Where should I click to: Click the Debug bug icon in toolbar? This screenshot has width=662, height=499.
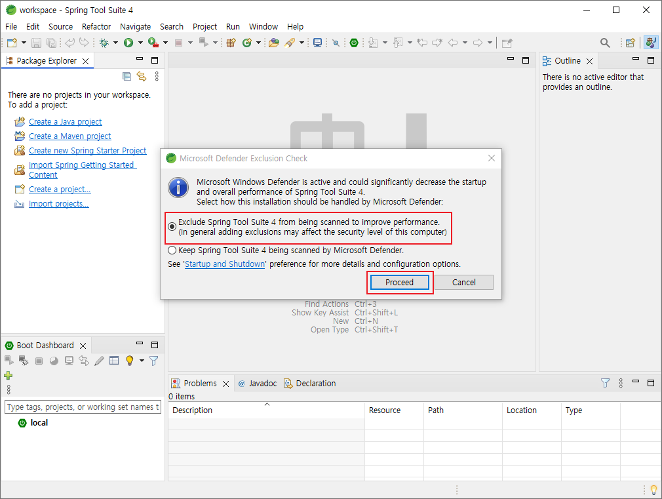104,43
